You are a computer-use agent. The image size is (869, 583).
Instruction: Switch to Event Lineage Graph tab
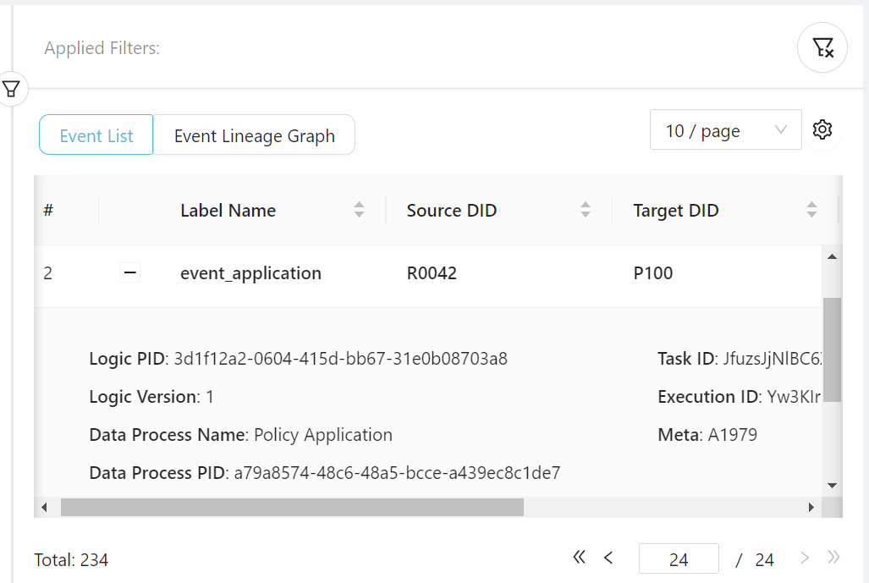click(x=254, y=135)
